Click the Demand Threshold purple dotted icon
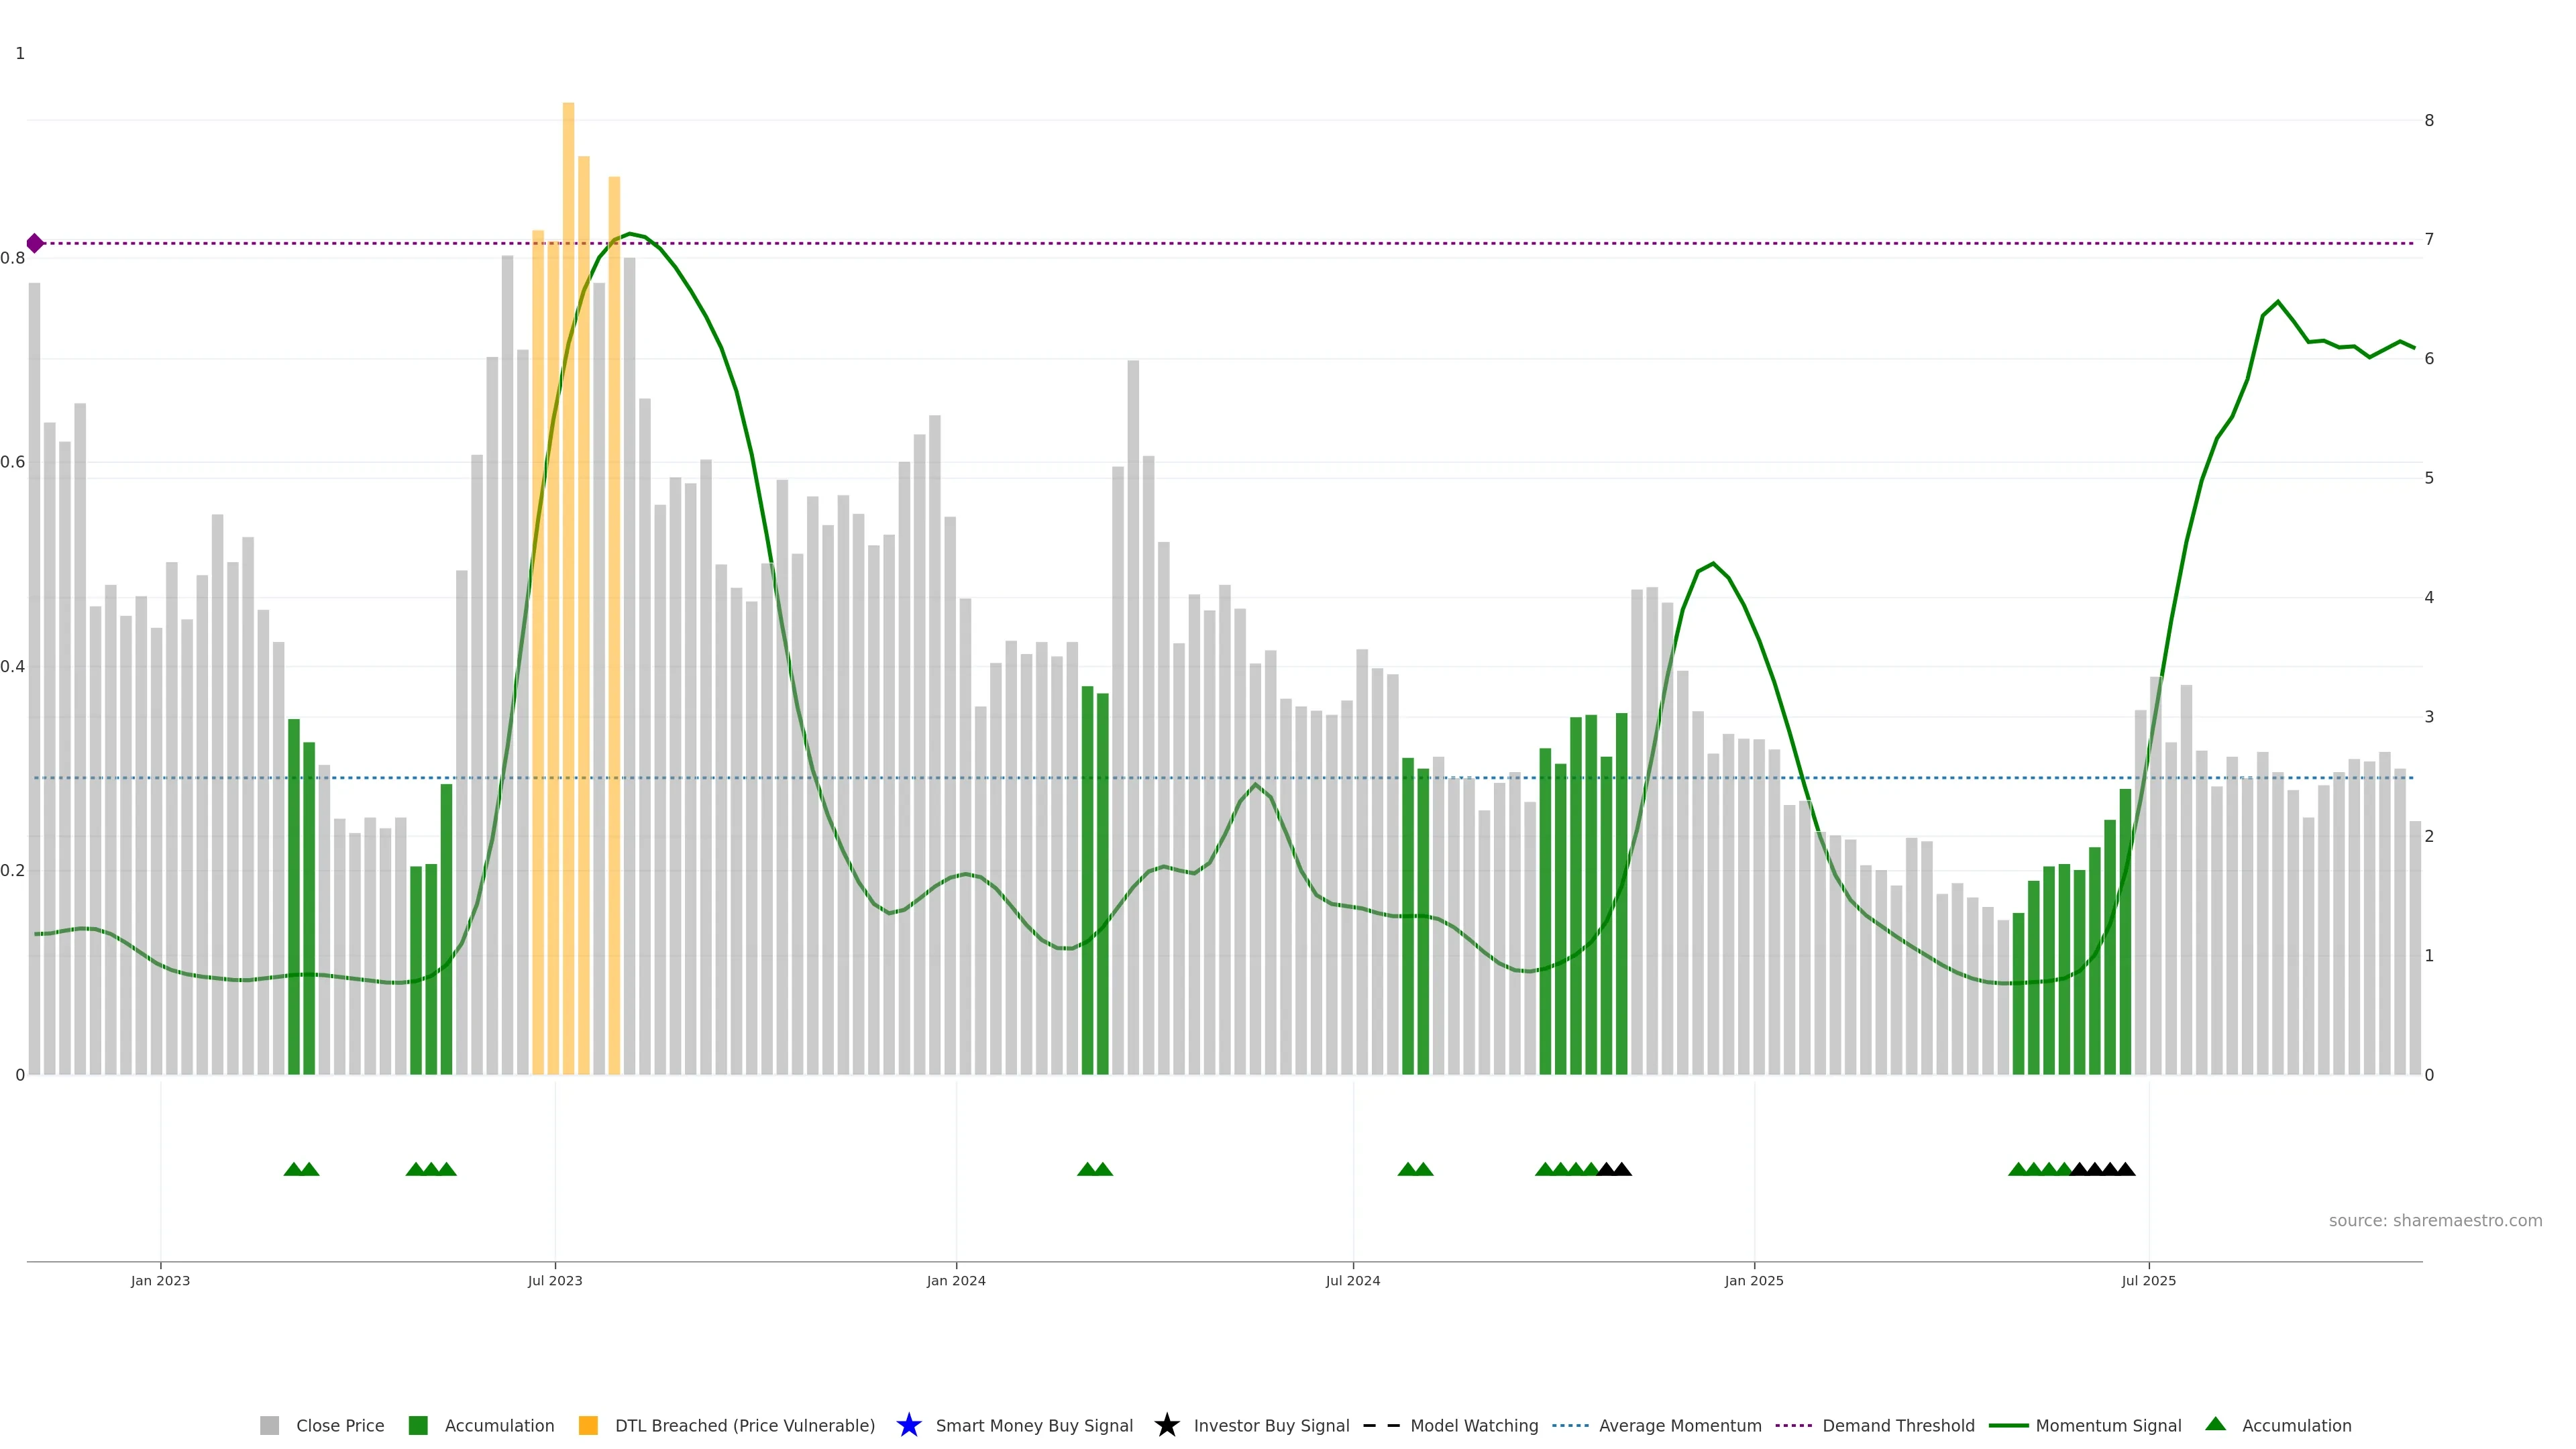Image resolution: width=2576 pixels, height=1449 pixels. click(1793, 1425)
